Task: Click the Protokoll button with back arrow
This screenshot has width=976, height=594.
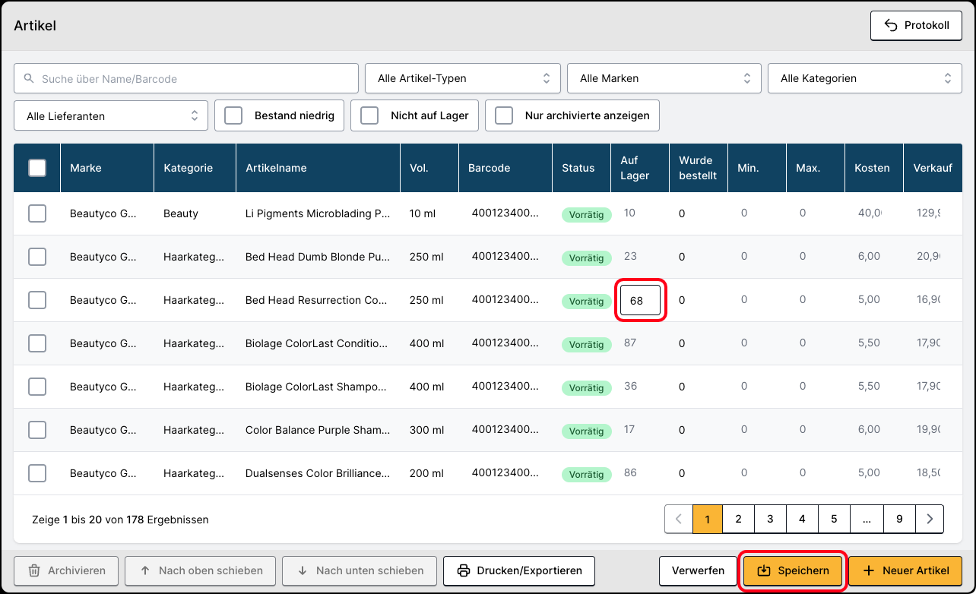Action: (916, 25)
